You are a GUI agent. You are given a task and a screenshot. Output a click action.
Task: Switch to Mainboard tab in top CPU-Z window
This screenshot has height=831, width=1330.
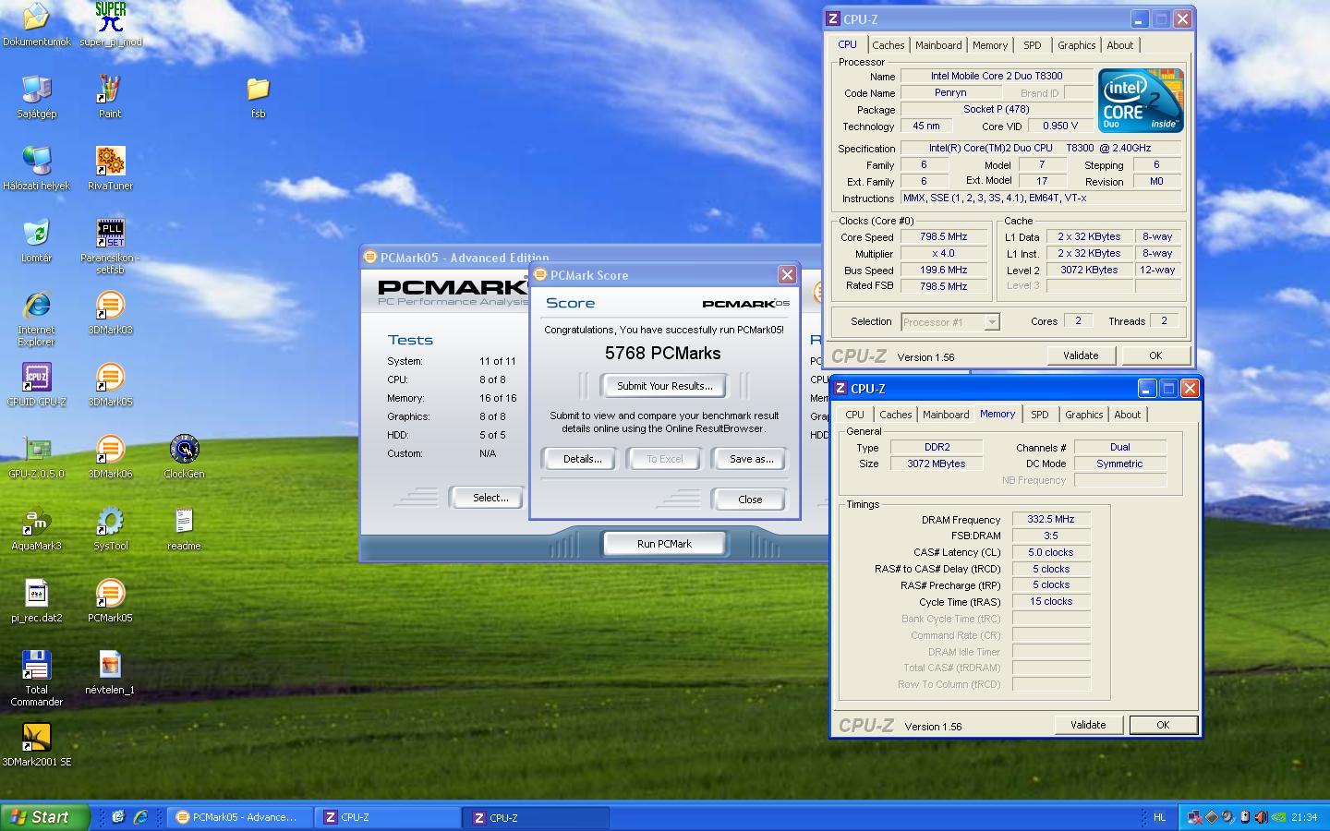(x=938, y=45)
